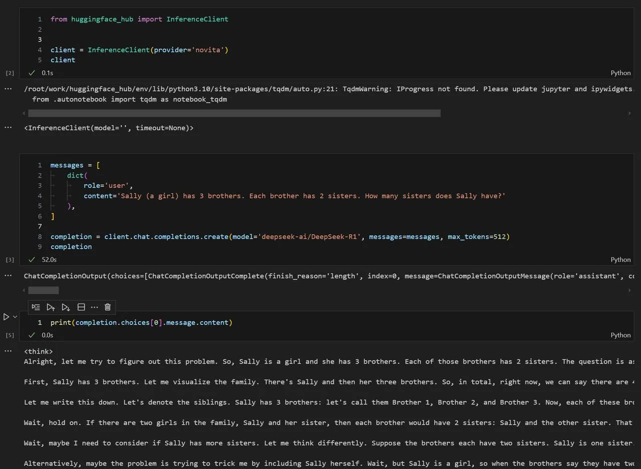The image size is (641, 469).
Task: Click 'from .autonotebook import tqdm' output line
Action: 129,99
